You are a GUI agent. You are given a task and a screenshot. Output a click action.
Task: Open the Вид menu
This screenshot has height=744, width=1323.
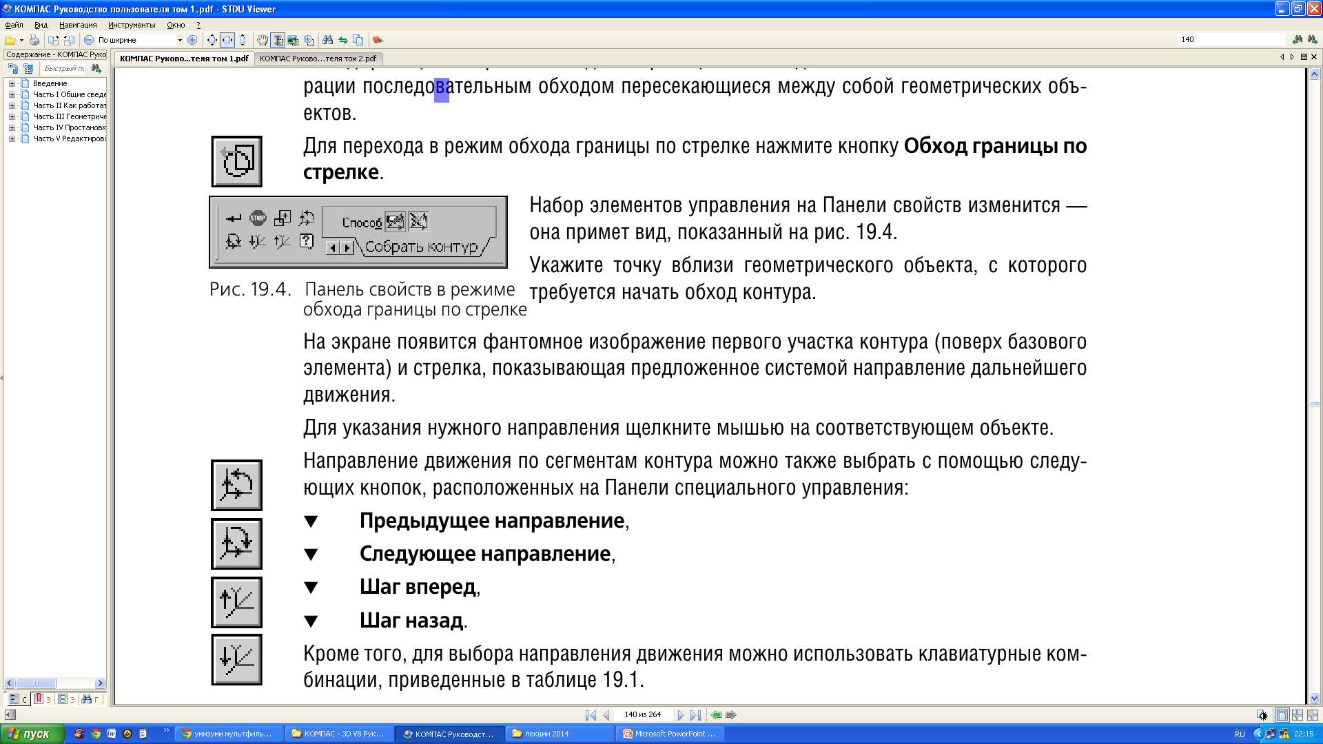41,25
